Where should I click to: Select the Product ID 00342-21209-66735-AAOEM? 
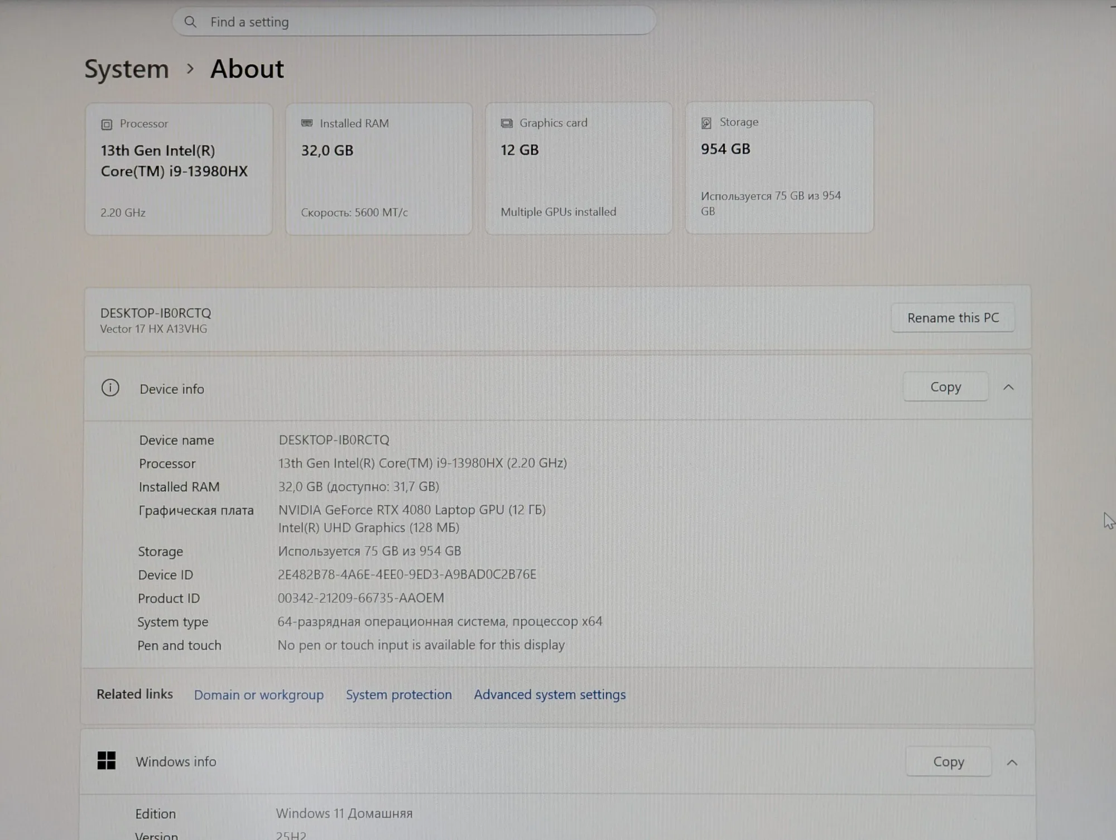click(361, 598)
